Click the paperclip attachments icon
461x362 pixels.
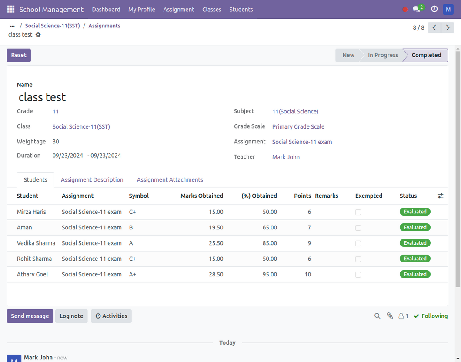[390, 316]
